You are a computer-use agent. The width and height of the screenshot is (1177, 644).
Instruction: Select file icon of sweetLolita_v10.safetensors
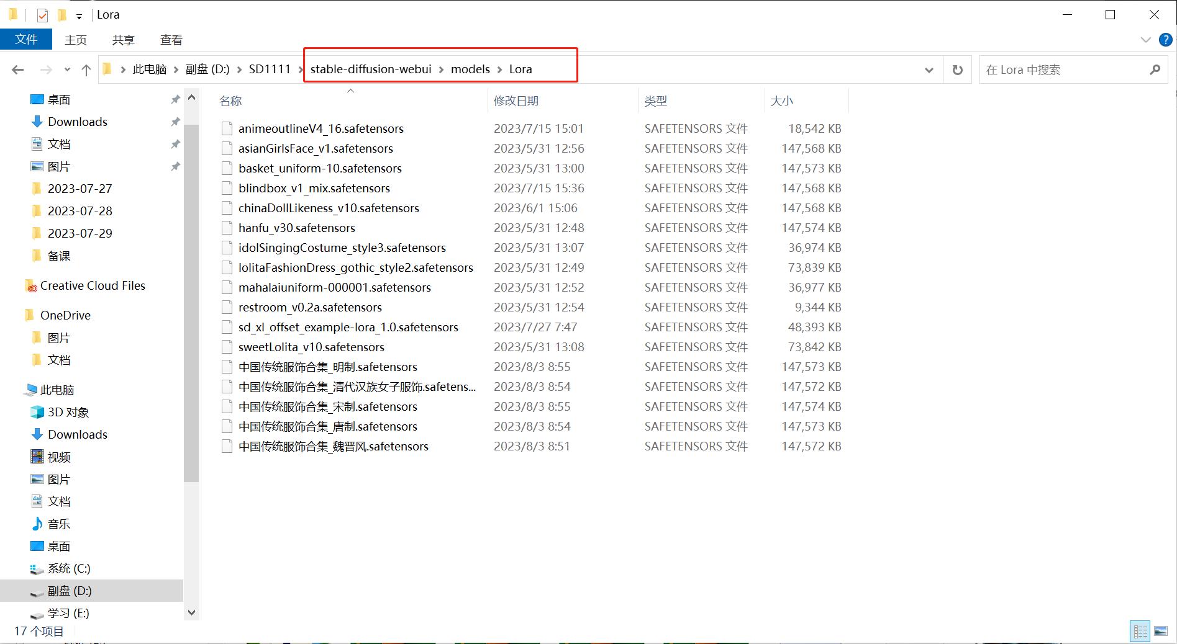[x=227, y=347]
